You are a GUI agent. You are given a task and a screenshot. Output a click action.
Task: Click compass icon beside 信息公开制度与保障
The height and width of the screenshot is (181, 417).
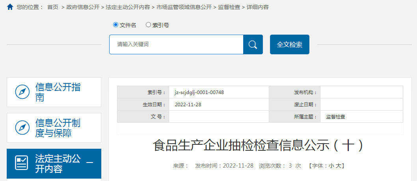coord(22,128)
